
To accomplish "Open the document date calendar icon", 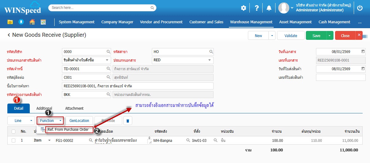I will click(x=363, y=51).
